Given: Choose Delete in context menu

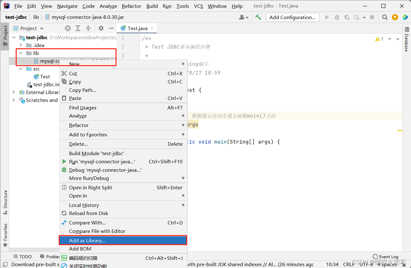Looking at the screenshot, I should pyautogui.click(x=123, y=144).
